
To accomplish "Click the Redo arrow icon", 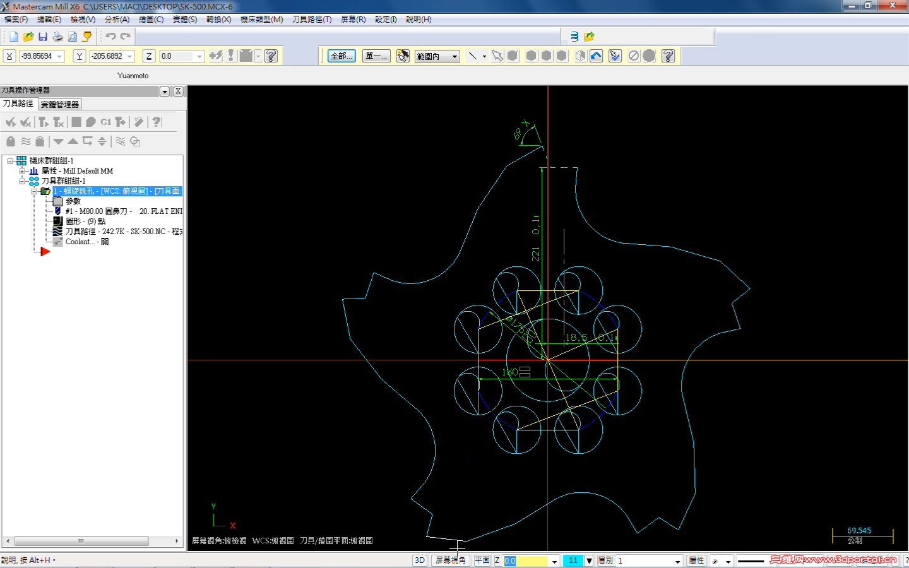I will click(x=126, y=37).
